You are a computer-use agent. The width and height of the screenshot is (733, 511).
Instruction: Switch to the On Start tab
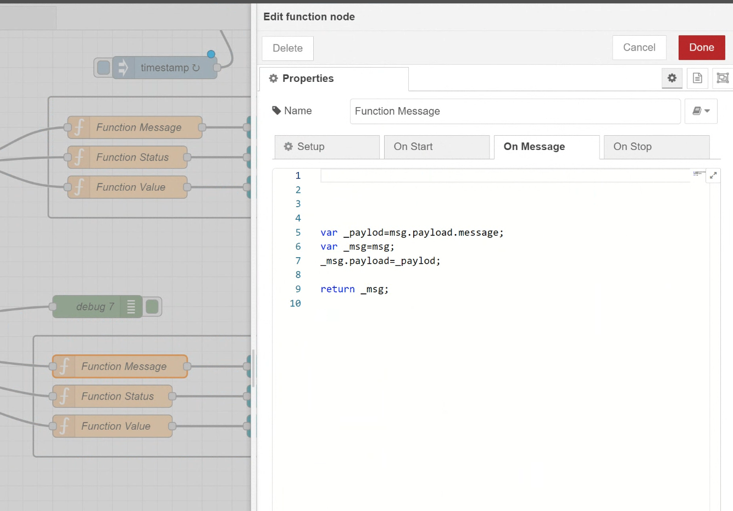[437, 147]
